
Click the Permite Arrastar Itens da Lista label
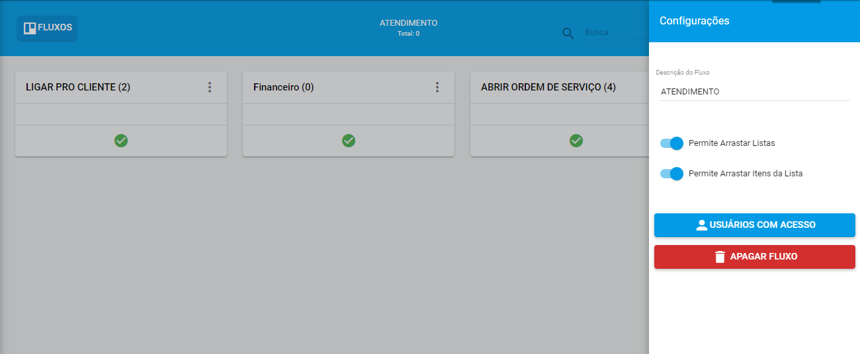tap(746, 174)
